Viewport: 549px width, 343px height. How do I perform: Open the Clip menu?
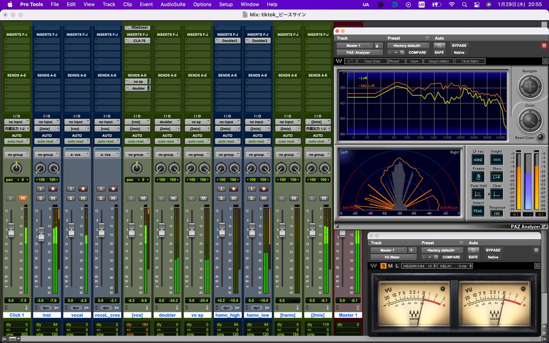[127, 4]
